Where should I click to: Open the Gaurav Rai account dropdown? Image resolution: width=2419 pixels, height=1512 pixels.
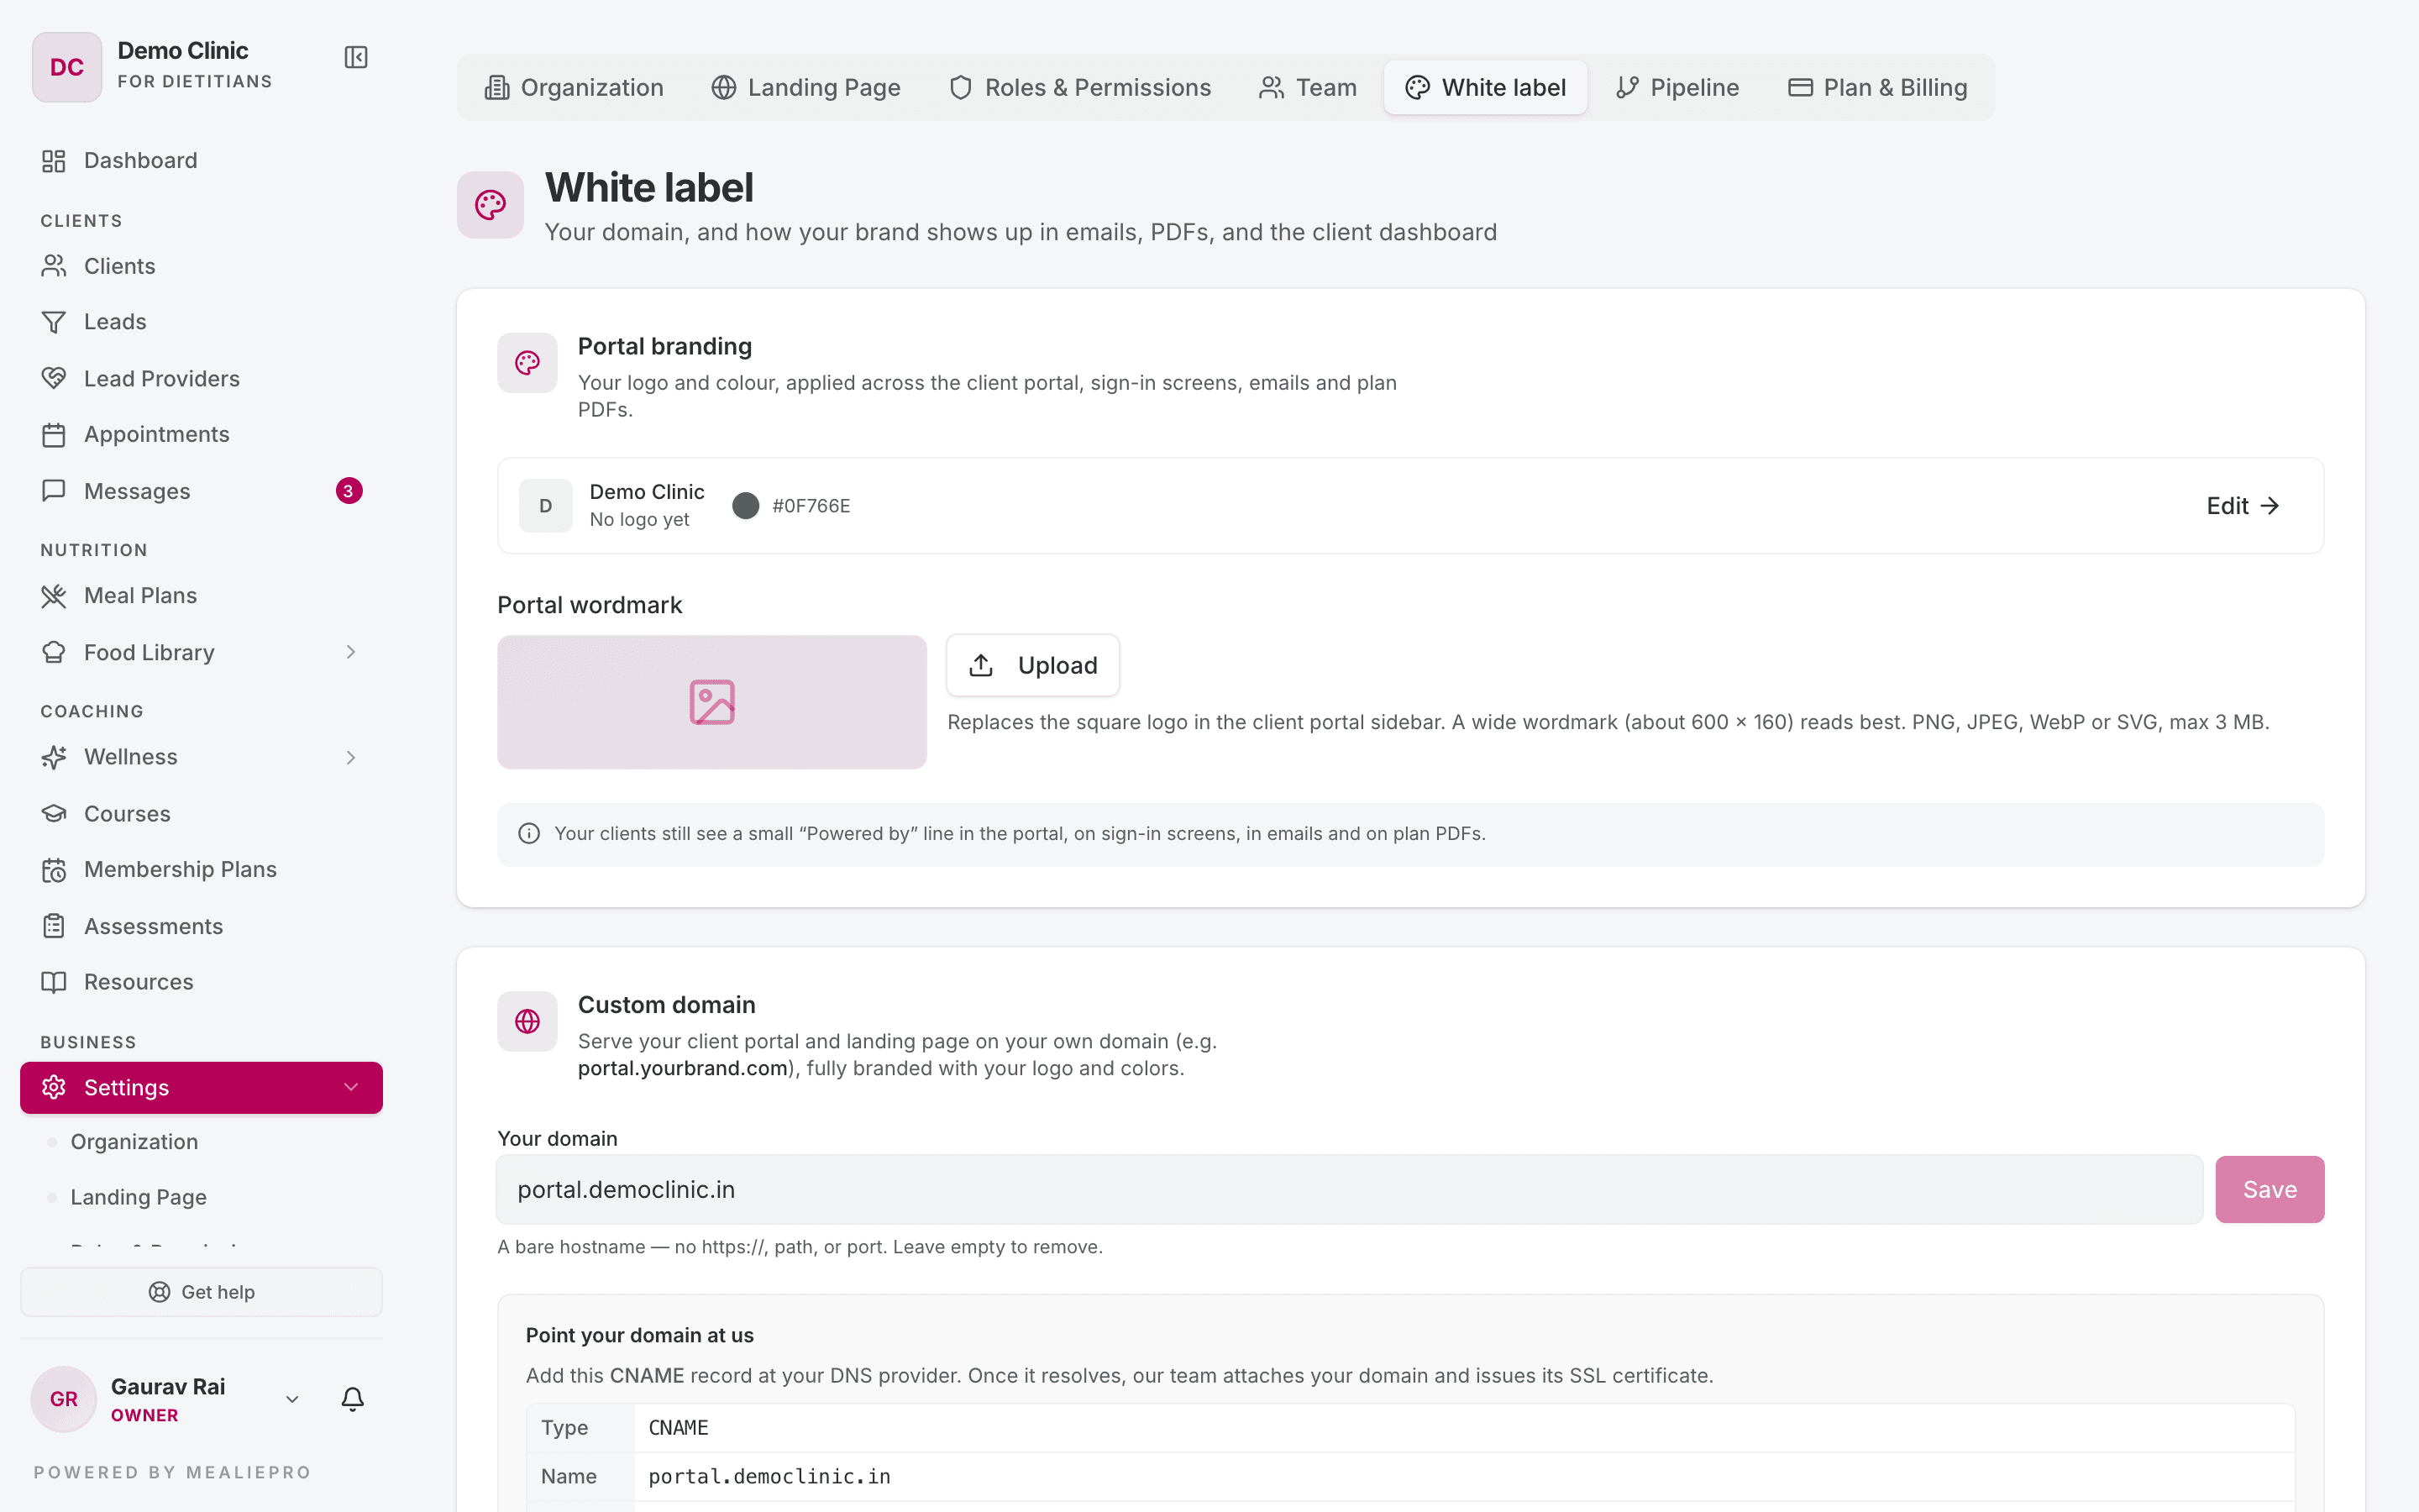tap(292, 1399)
